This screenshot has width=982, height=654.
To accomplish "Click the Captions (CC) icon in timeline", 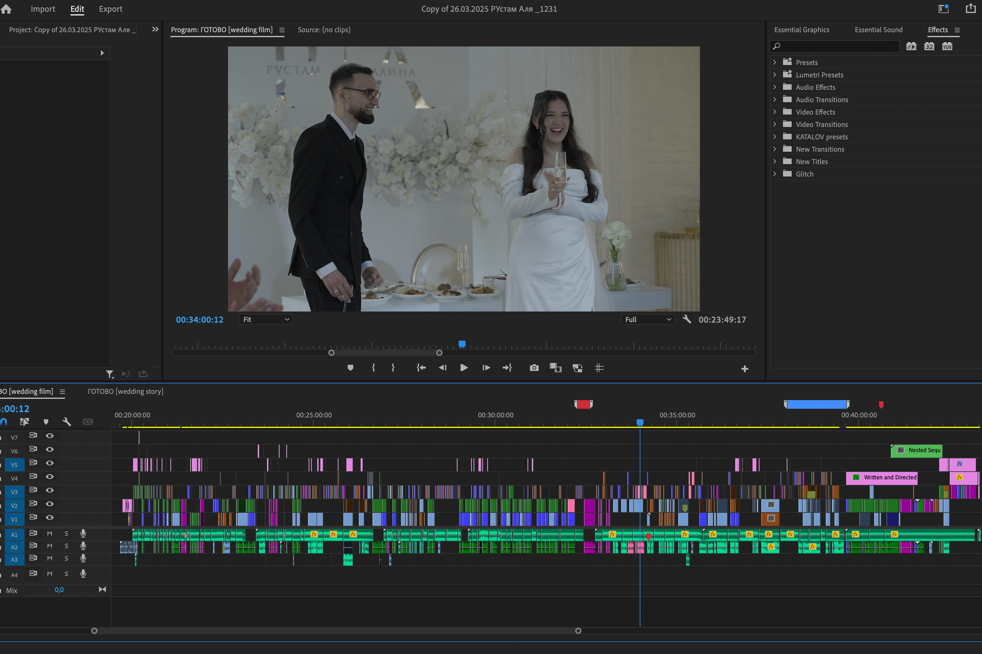I will [88, 422].
